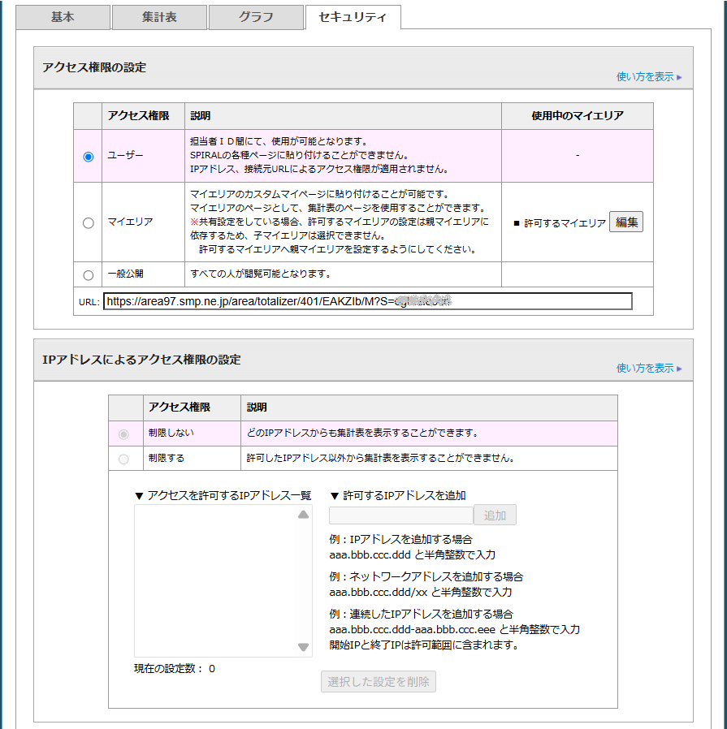Focus the 許可するIPアドレスを追加 input box
The width and height of the screenshot is (727, 729).
click(x=400, y=515)
